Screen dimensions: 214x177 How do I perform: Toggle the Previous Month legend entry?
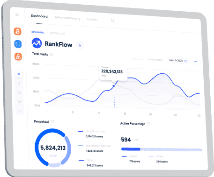tap(155, 60)
